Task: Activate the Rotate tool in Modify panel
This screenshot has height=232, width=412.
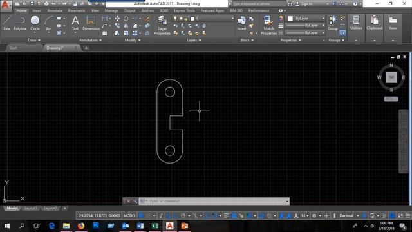Action: (126, 19)
